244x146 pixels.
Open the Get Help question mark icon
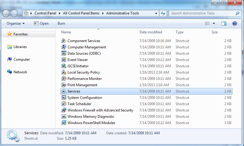point(234,23)
